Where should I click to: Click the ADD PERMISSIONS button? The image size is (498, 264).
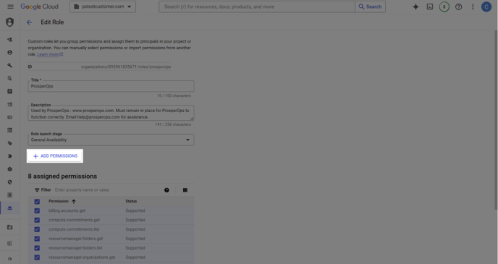[x=55, y=156]
